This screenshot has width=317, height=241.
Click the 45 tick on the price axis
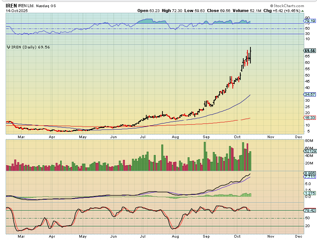(x=307, y=81)
